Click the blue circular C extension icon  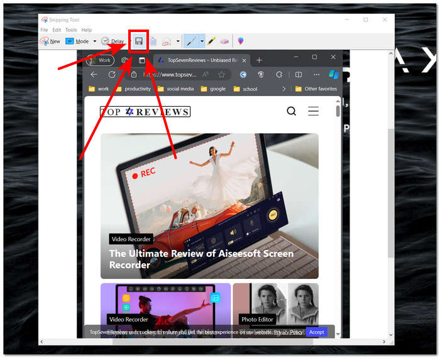243,75
